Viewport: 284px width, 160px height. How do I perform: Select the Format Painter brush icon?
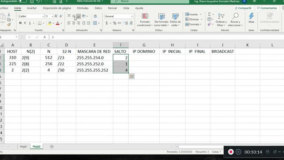coord(9,24)
